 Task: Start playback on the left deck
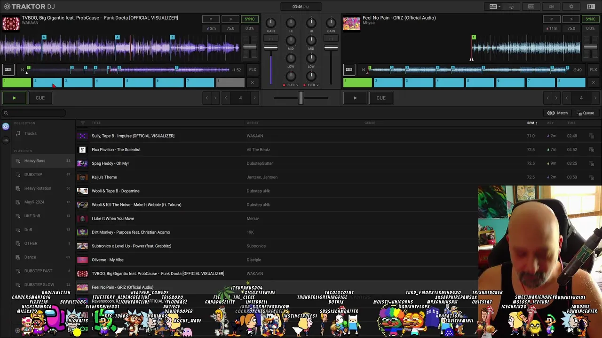click(14, 98)
